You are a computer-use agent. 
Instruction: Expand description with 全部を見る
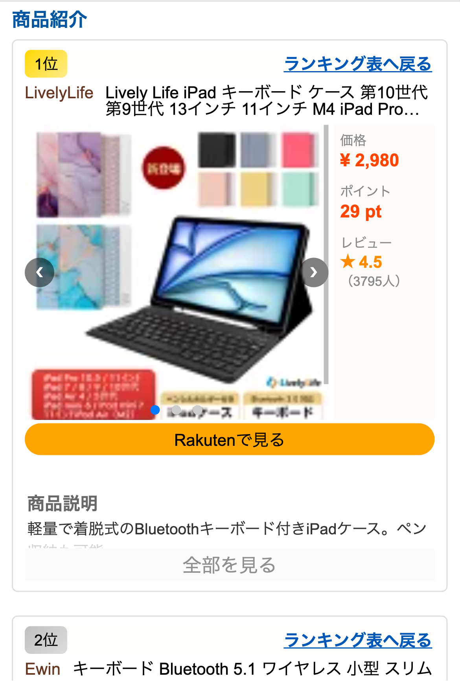coord(230,565)
